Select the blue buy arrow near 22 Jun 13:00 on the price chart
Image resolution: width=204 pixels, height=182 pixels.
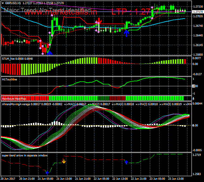pos(126,33)
